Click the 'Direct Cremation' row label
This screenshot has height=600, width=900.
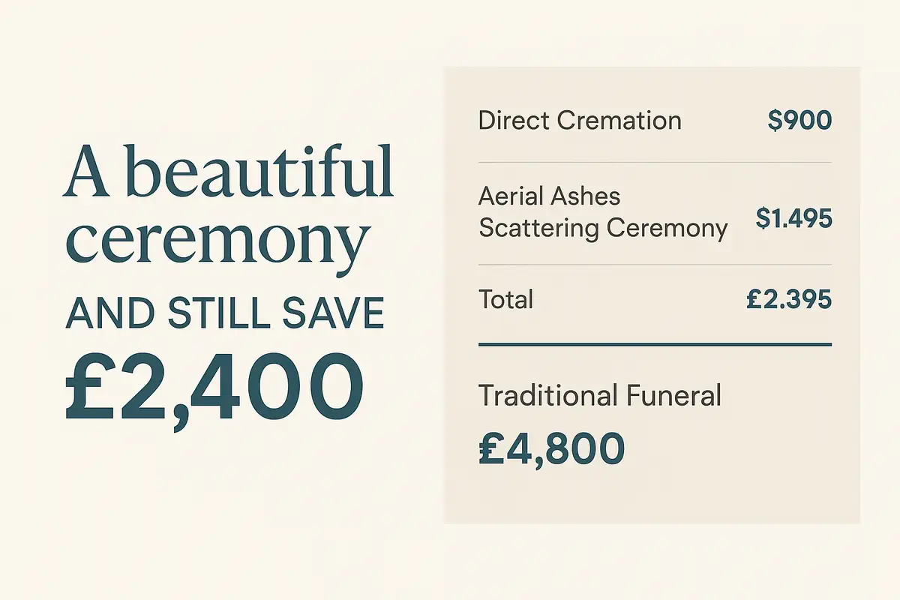click(x=580, y=121)
